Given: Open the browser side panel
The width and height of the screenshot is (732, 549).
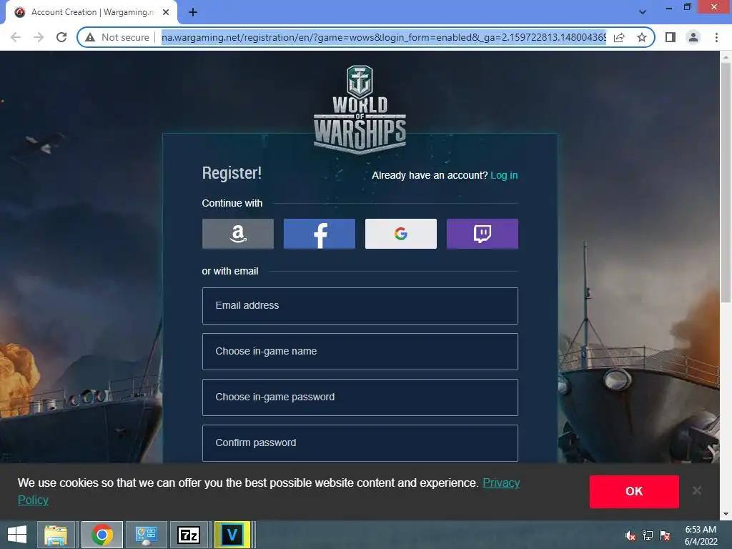Looking at the screenshot, I should click(x=671, y=37).
